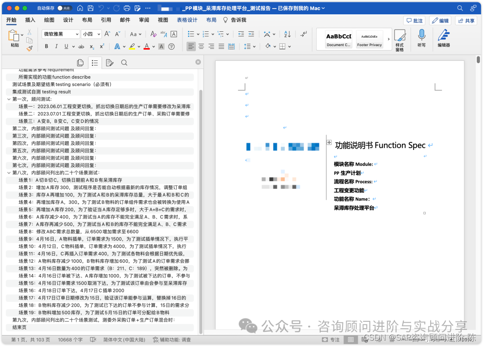Open font color dropdown arrow
The height and width of the screenshot is (346, 483).
(x=153, y=47)
